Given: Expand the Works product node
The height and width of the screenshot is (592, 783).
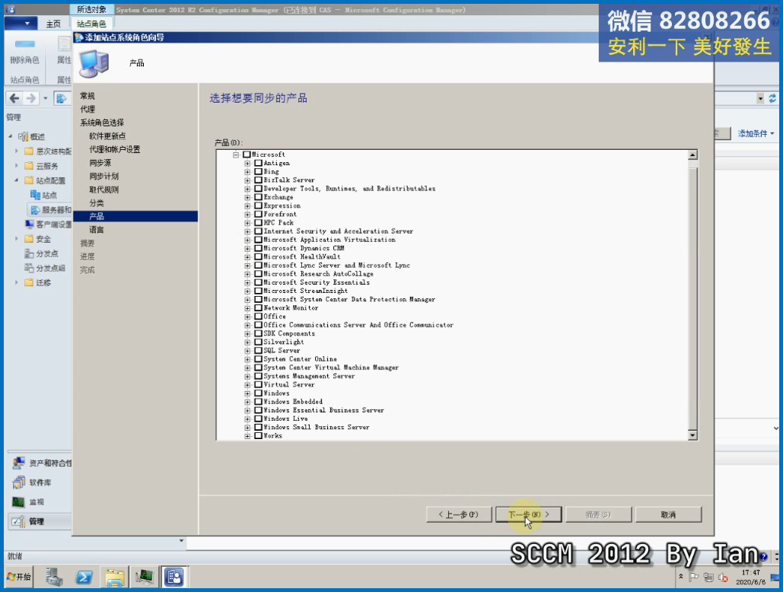Looking at the screenshot, I should point(247,436).
